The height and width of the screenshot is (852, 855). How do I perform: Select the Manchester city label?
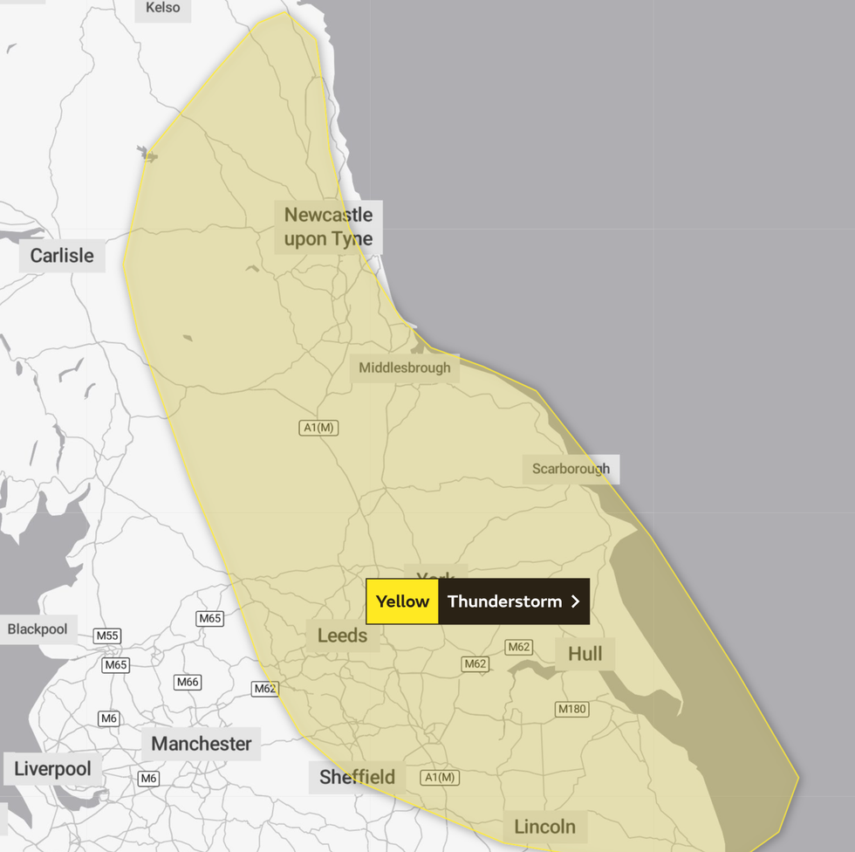pos(202,744)
